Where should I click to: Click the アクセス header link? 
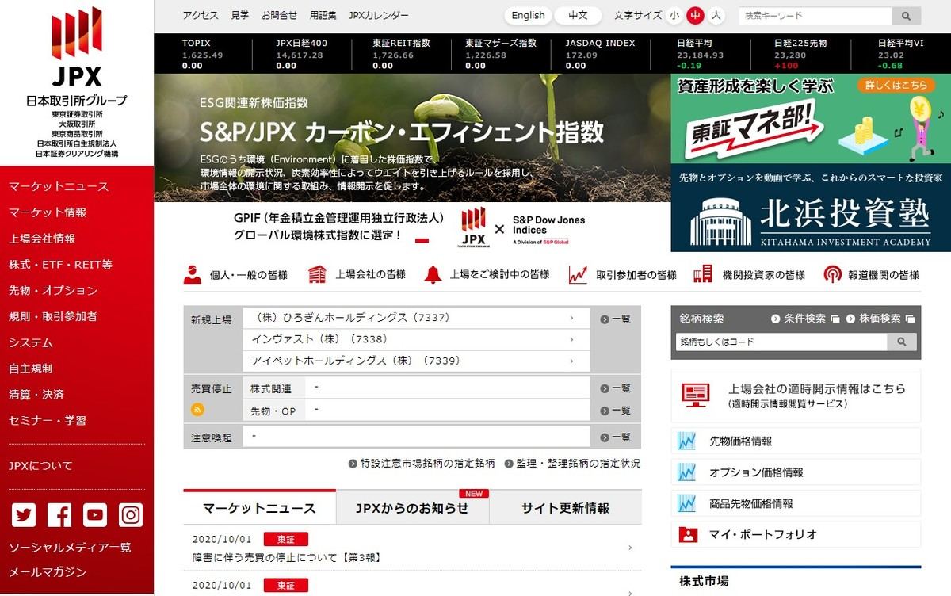click(x=201, y=15)
